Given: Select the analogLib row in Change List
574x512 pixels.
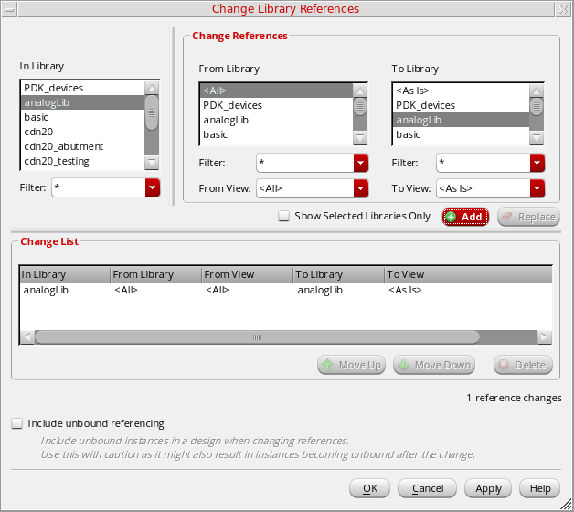Looking at the screenshot, I should [274, 290].
